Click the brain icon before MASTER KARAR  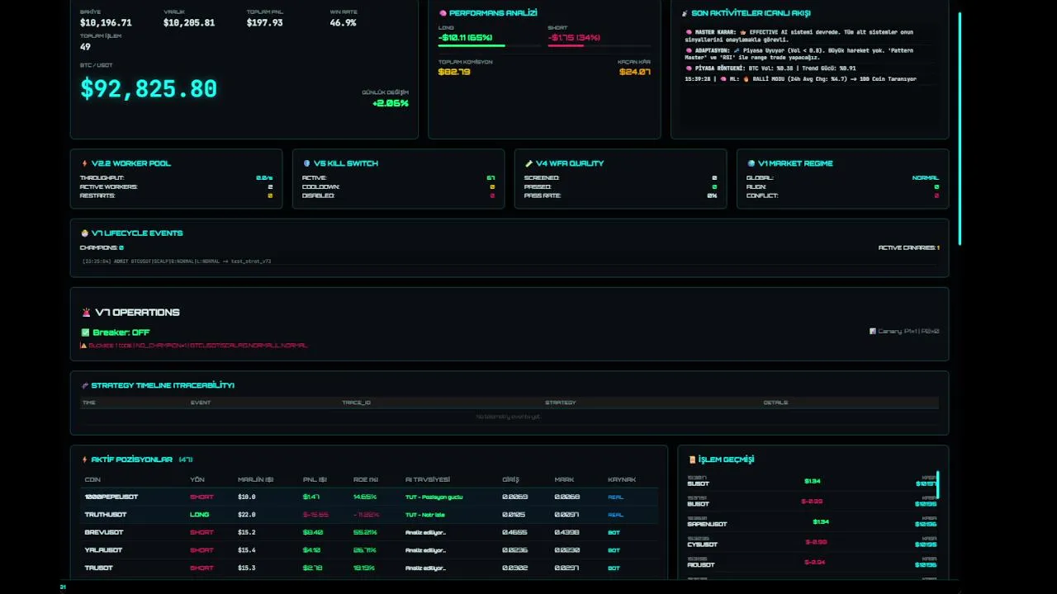(x=689, y=32)
